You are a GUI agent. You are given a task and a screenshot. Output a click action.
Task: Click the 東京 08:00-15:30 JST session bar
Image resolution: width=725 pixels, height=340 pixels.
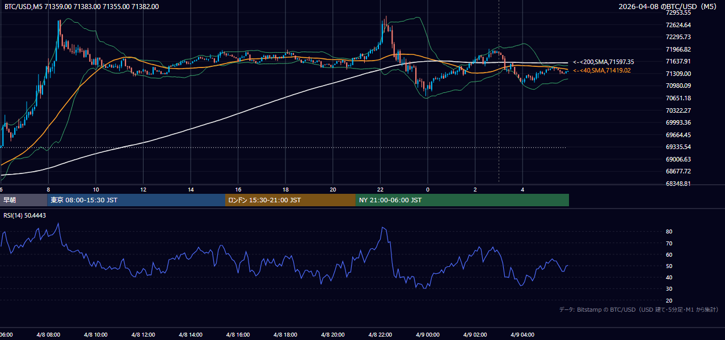point(136,200)
